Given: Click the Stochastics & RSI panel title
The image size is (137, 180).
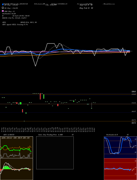Looking at the screenshot, I should click(x=117, y=135).
